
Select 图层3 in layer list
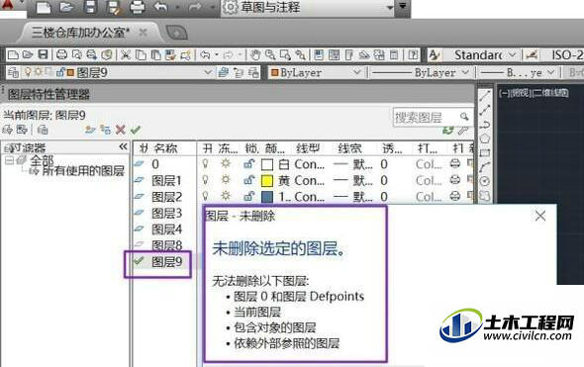tap(167, 213)
